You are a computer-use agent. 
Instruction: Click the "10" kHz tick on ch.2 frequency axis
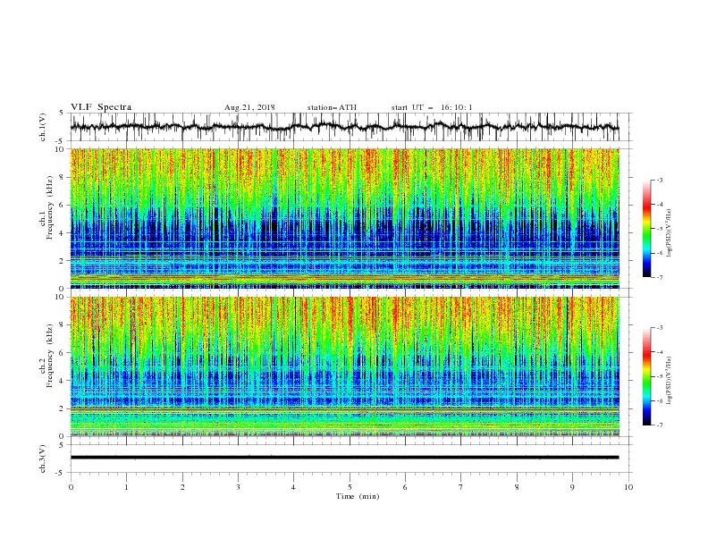[60, 297]
